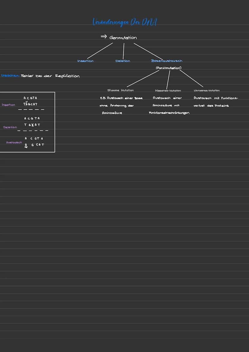Click the purple 'Austausch' label in the box
The height and width of the screenshot is (352, 249).
(x=14, y=142)
